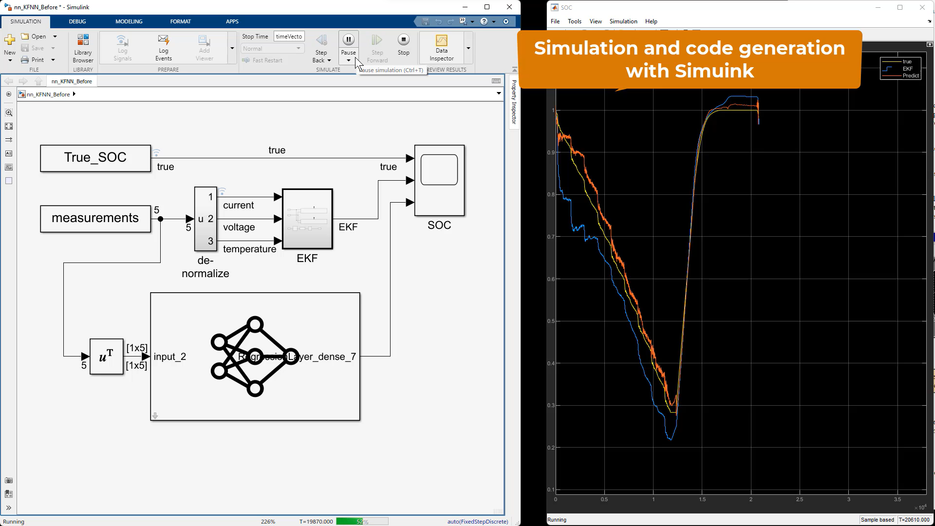Open the Tools menu in SOC scope
The image size is (935, 526).
point(574,21)
